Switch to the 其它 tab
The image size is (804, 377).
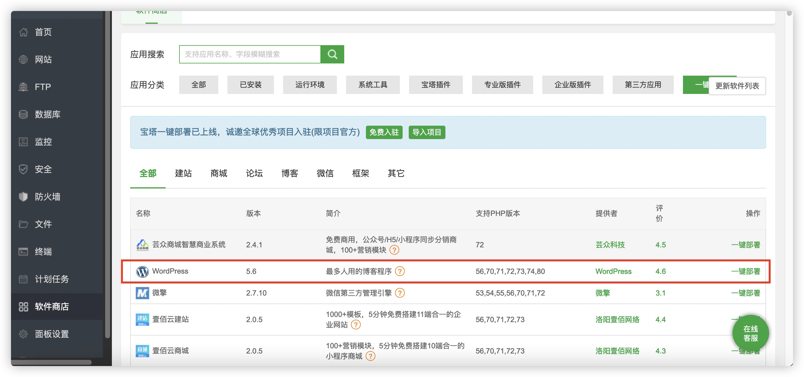pos(396,173)
